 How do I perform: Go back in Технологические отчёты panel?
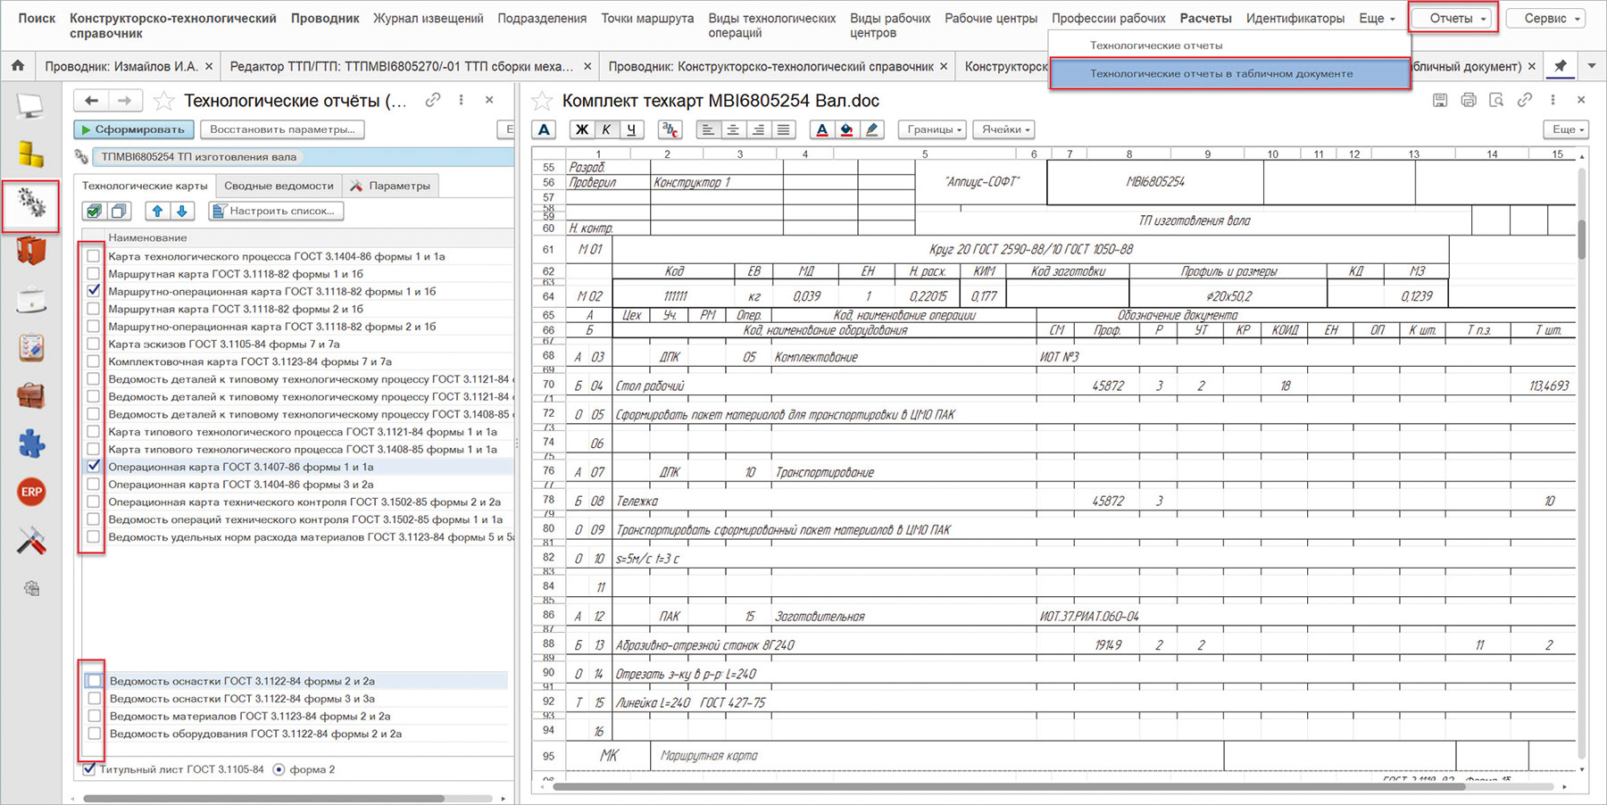click(x=91, y=101)
